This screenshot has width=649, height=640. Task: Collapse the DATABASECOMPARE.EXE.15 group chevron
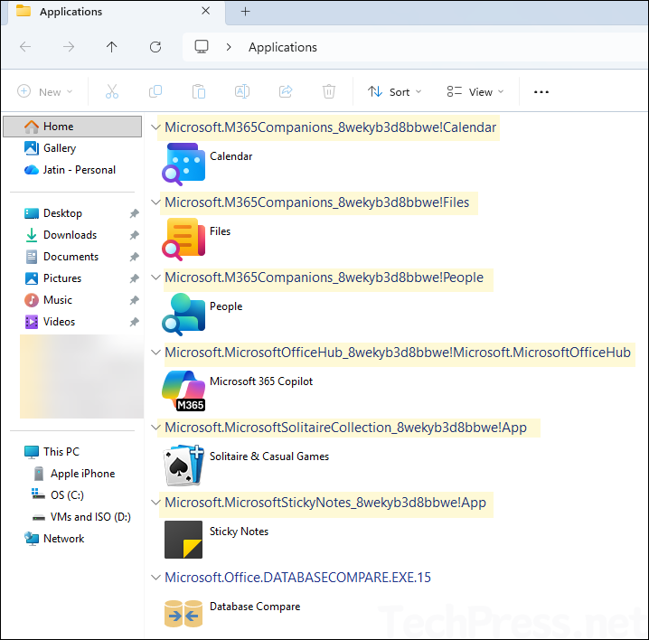pos(155,577)
